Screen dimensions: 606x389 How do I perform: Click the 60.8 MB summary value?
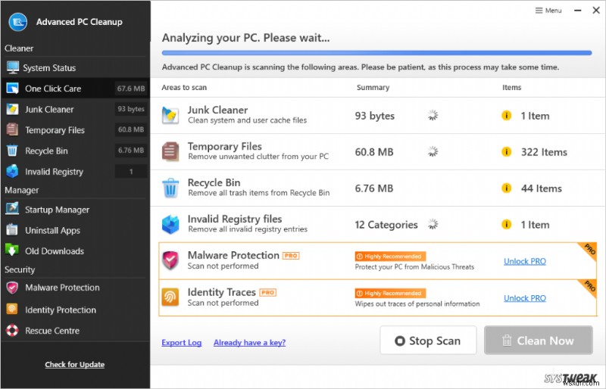tap(374, 152)
